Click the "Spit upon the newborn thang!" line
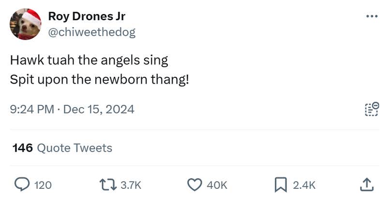Viewport: 387px width, 198px height. coord(99,79)
